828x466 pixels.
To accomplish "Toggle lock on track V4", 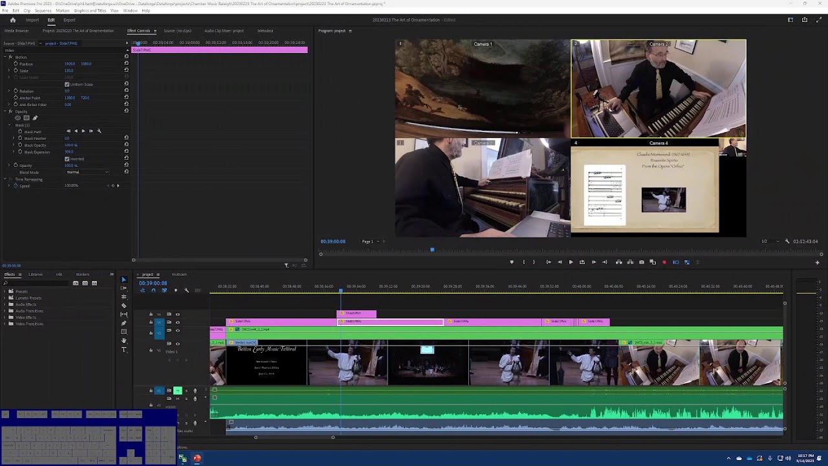I will tap(151, 315).
